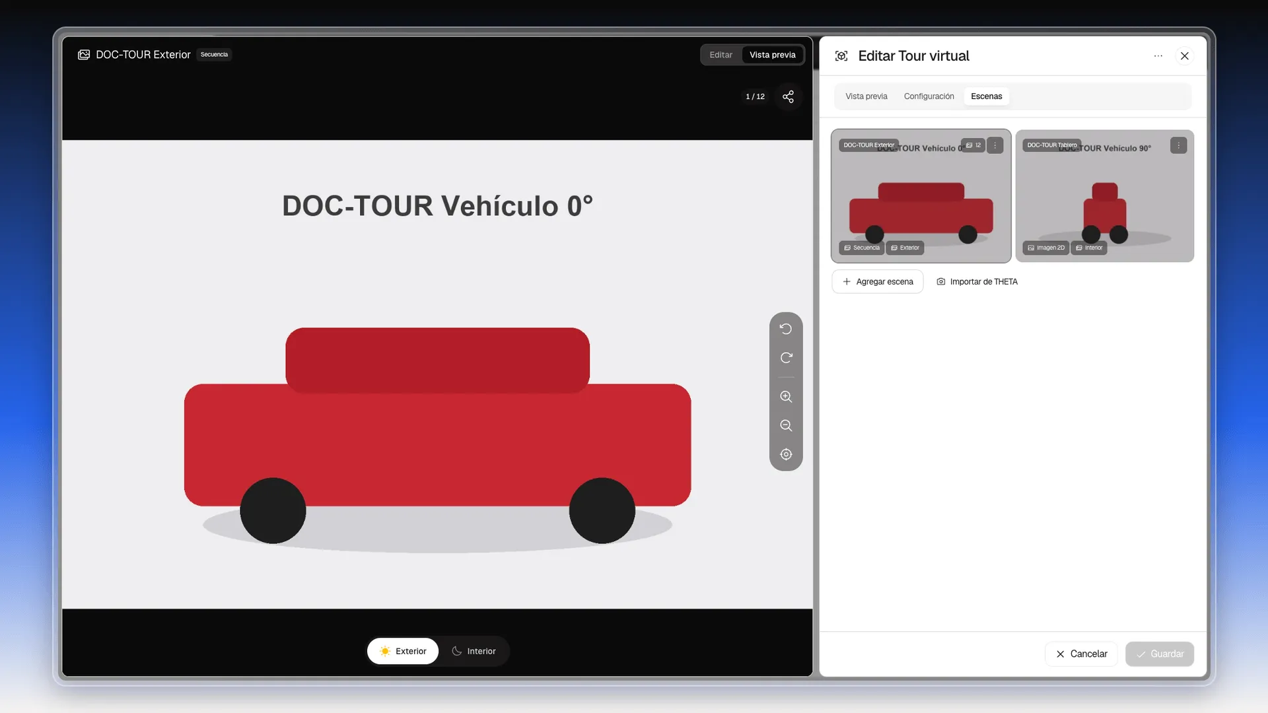
Task: Click the Interior tag on the Tablero scene card
Action: coord(1089,248)
